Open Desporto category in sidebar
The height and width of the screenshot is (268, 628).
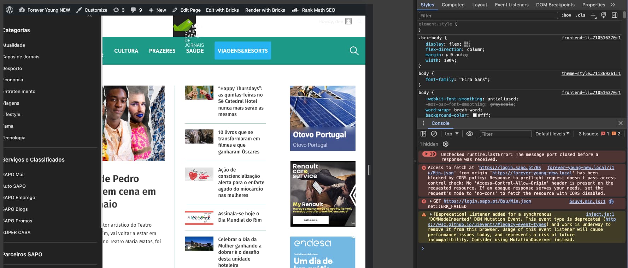coord(12,68)
